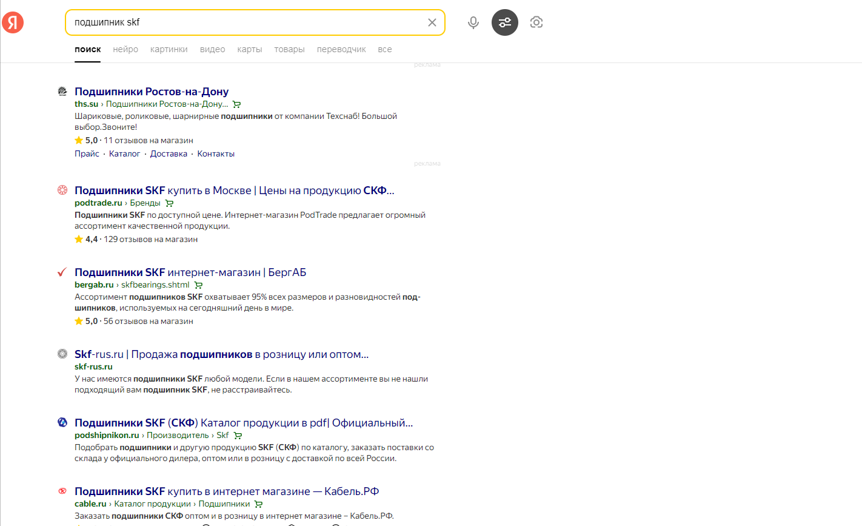Open search settings filter icon
Image resolution: width=862 pixels, height=526 pixels.
pyautogui.click(x=505, y=22)
